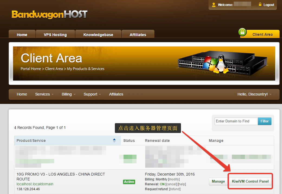Screen dimensions: 282x194
Task: Click the server and Linux penguin banner image
Action: pos(222,62)
